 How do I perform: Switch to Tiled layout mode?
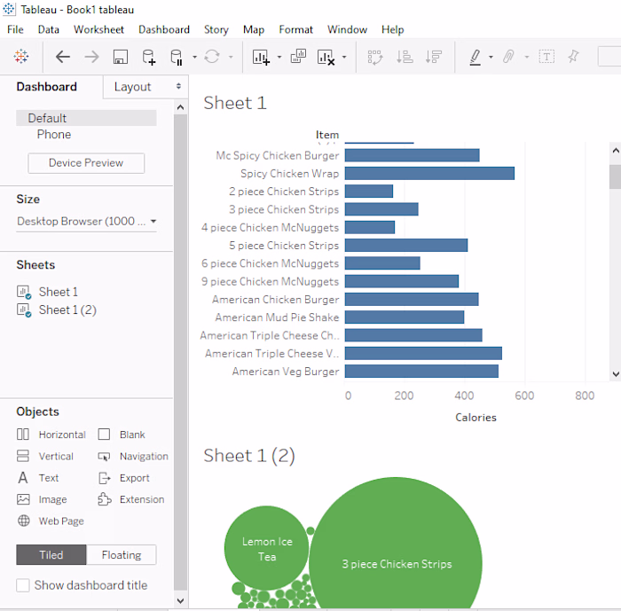[51, 555]
